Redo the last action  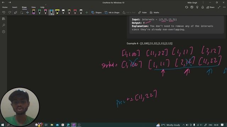pos(10,13)
